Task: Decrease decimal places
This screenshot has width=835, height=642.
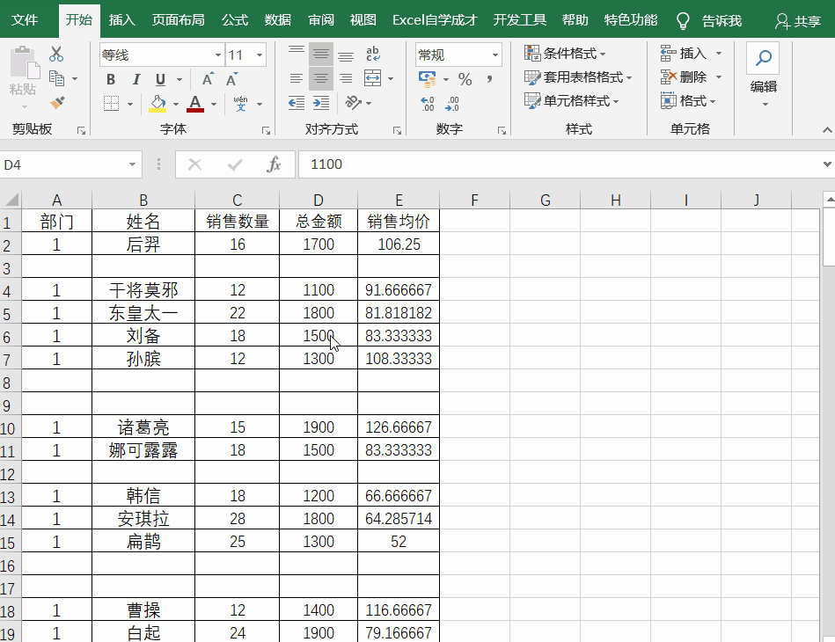Action: [452, 103]
